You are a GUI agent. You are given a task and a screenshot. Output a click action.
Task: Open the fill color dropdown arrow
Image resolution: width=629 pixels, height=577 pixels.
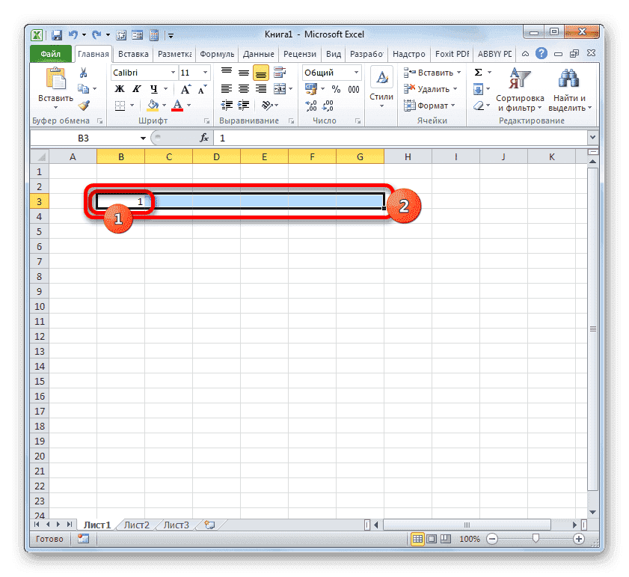[165, 105]
